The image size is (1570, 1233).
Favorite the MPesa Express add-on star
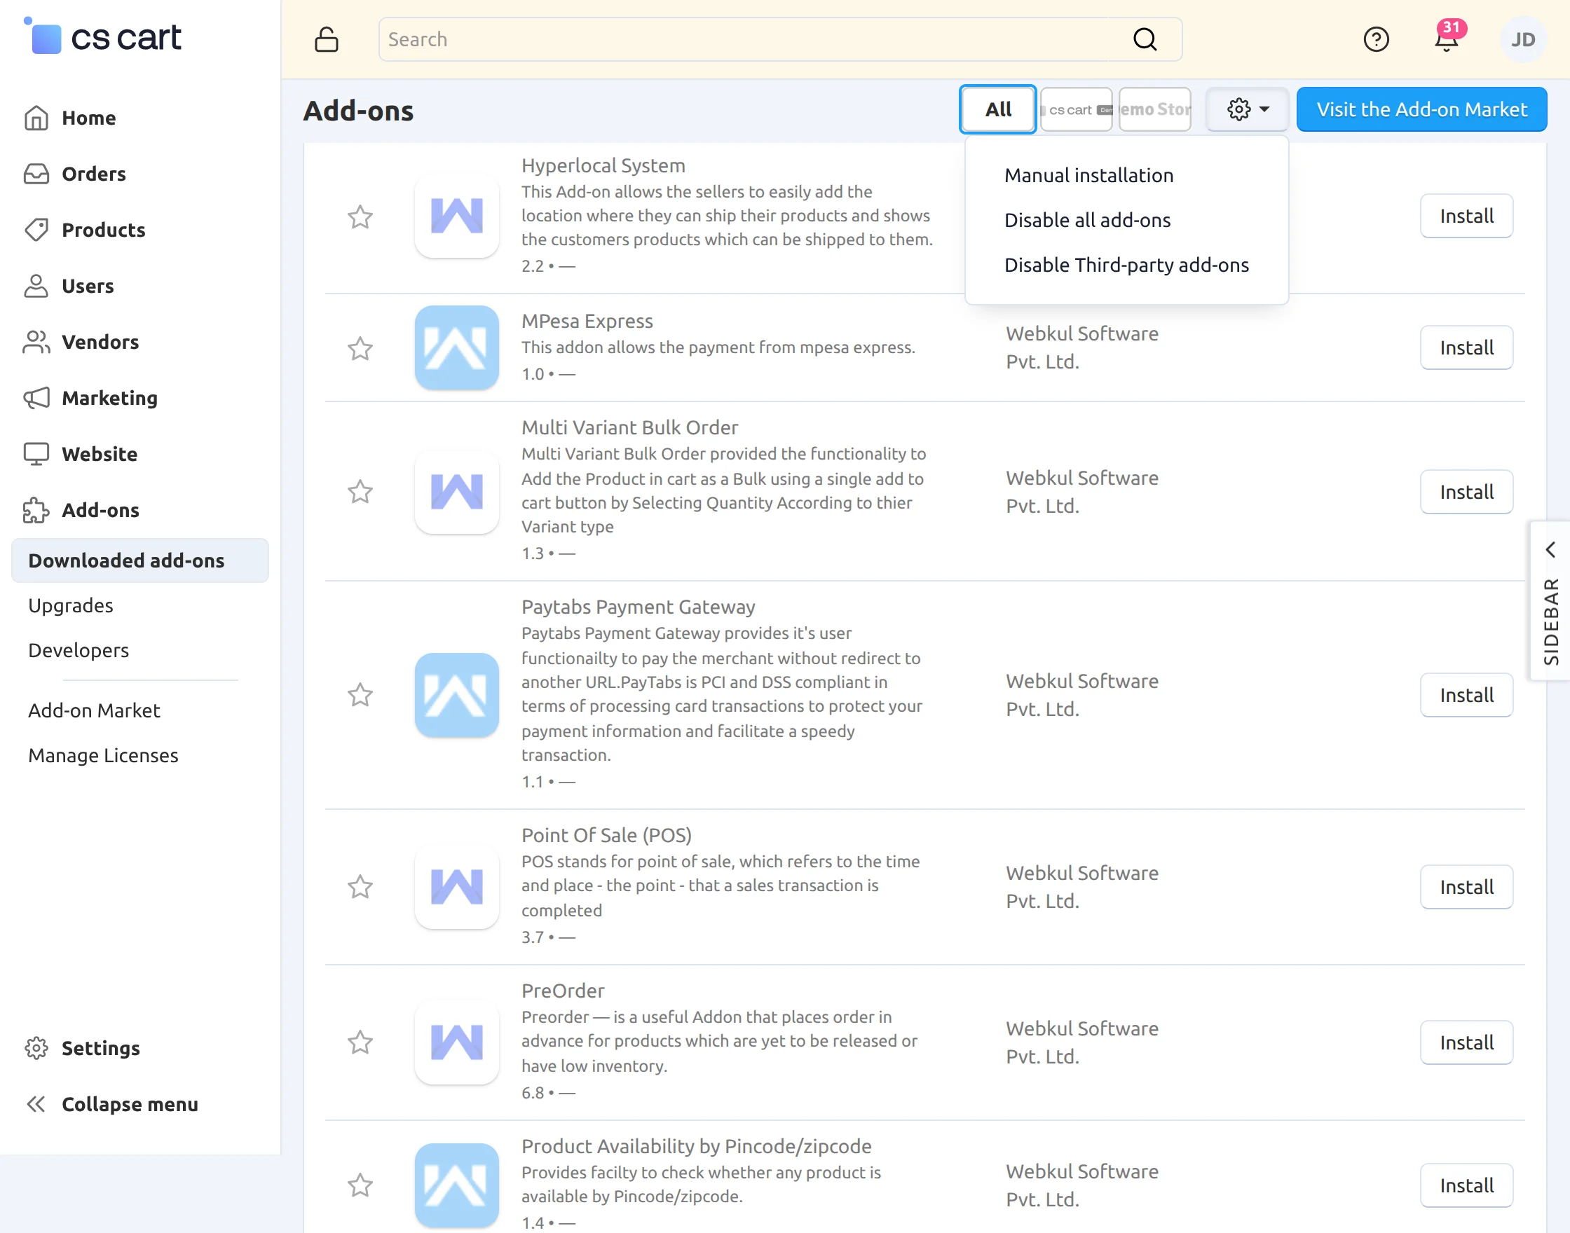tap(360, 349)
